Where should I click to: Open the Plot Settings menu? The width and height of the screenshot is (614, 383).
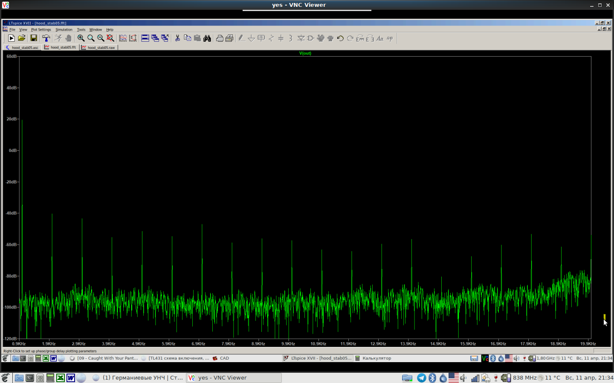point(41,30)
